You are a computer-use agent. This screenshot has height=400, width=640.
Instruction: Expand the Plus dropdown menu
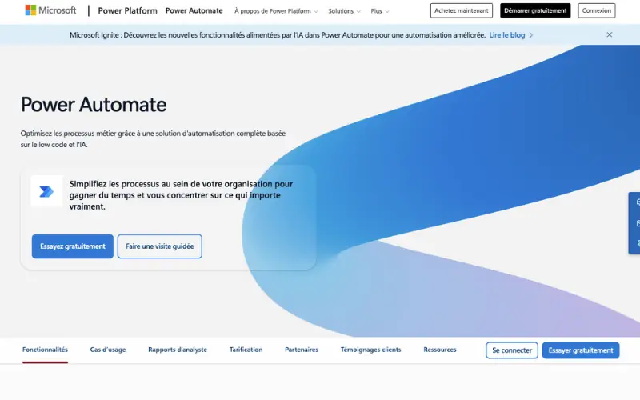point(379,11)
